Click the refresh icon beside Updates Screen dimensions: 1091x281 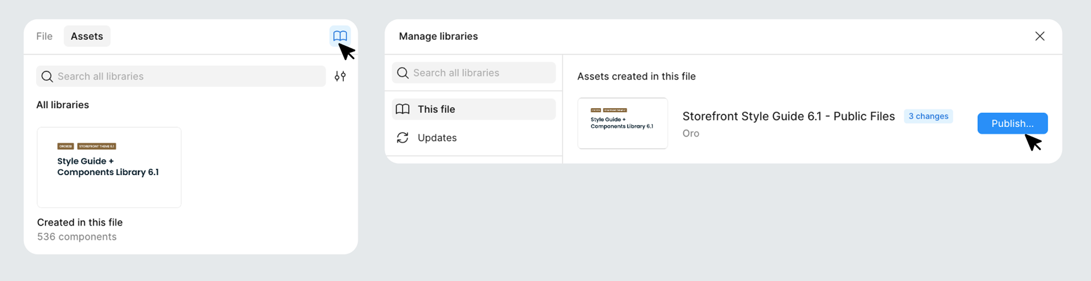click(x=402, y=137)
